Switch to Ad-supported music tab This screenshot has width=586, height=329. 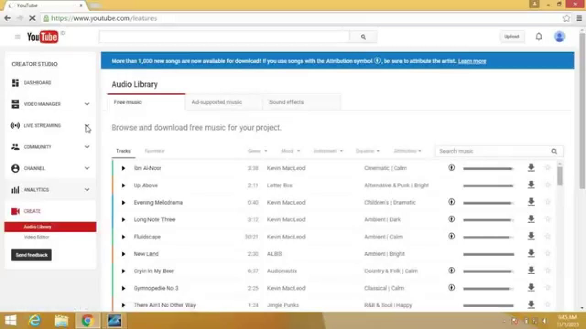[x=224, y=102]
